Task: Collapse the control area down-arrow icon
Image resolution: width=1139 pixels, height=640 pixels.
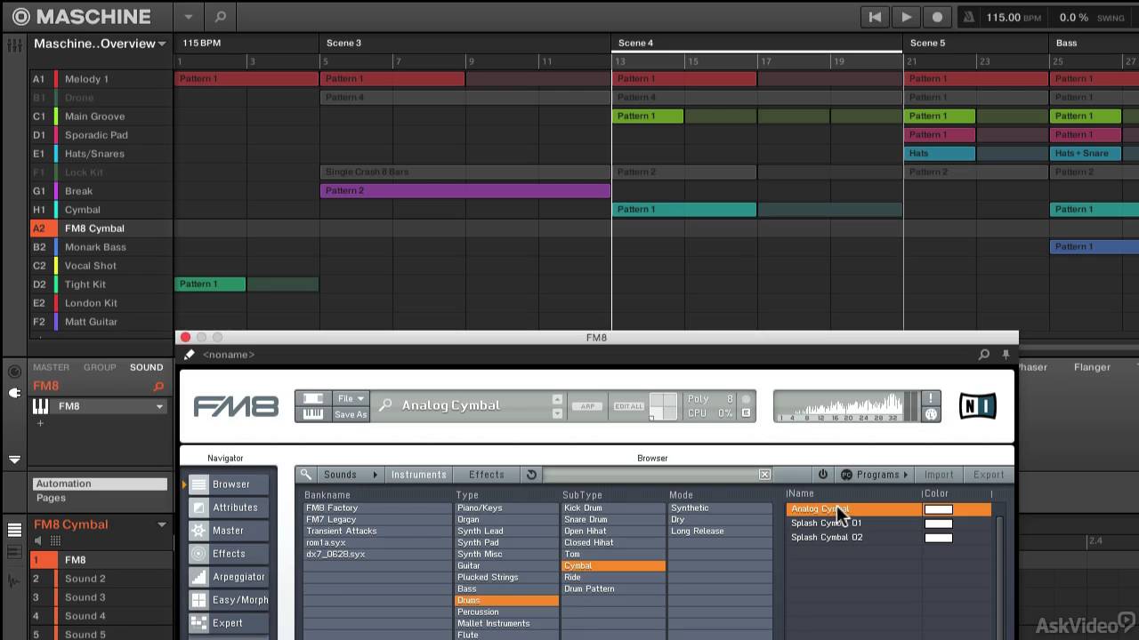Action: pos(14,460)
